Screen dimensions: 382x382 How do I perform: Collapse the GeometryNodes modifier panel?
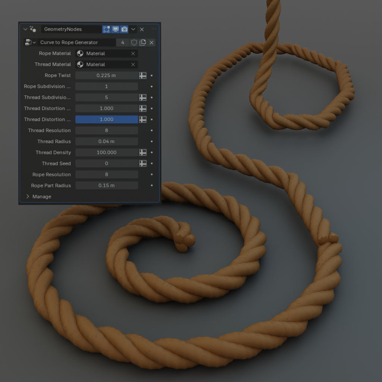click(x=25, y=29)
